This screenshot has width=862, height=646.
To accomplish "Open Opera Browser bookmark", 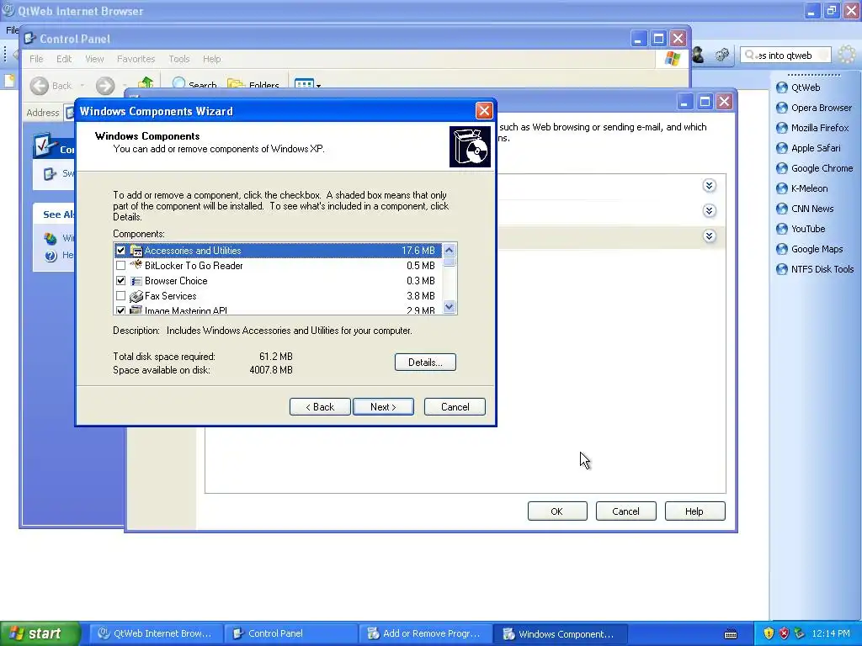I will click(x=814, y=108).
